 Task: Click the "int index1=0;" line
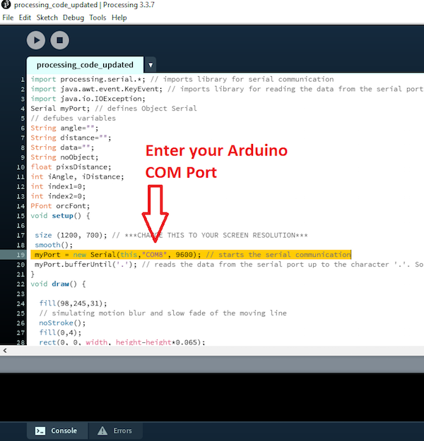58,186
